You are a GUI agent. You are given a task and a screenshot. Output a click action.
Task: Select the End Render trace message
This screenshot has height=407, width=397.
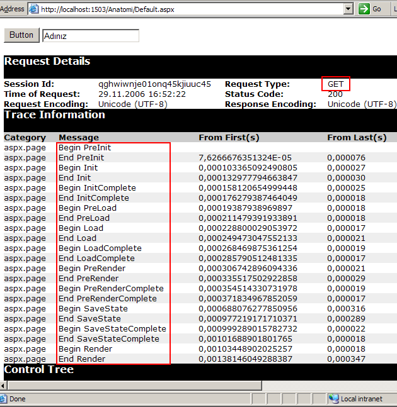(82, 359)
